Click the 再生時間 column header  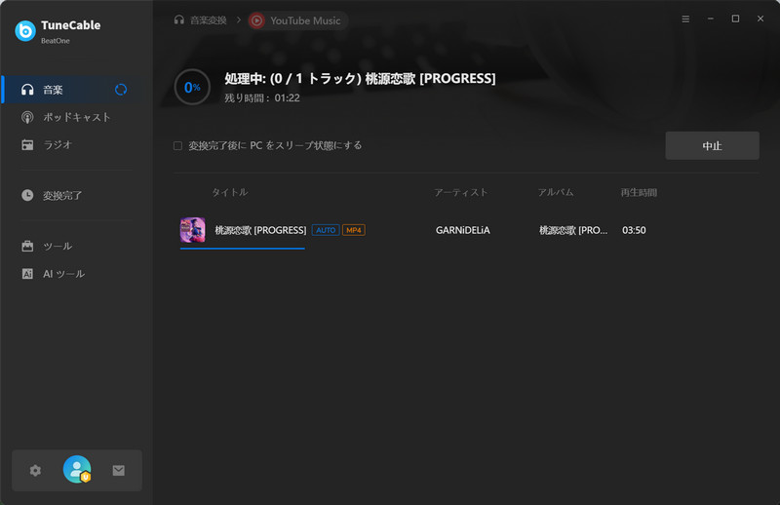639,192
